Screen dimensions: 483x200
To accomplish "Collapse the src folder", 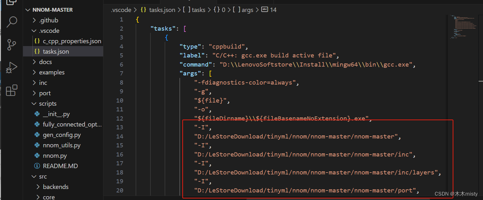I will 34,176.
